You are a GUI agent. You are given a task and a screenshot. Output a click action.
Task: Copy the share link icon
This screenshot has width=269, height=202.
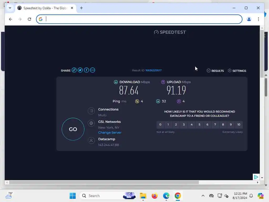[x=74, y=70]
